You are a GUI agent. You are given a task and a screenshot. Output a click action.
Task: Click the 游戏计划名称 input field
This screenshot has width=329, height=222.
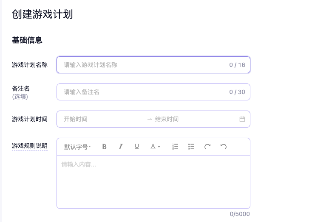[x=145, y=65]
